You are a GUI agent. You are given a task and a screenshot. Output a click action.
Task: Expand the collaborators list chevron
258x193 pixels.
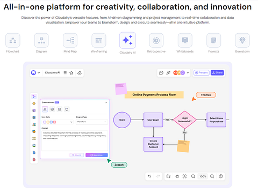[x=188, y=73]
